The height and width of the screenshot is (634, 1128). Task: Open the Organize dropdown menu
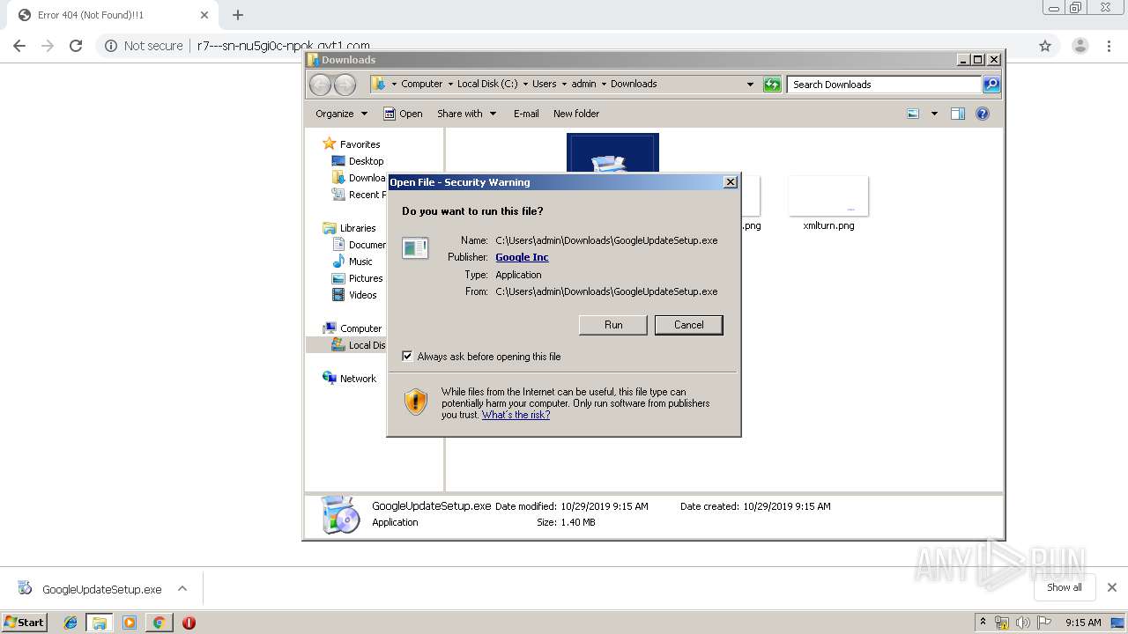click(x=341, y=114)
